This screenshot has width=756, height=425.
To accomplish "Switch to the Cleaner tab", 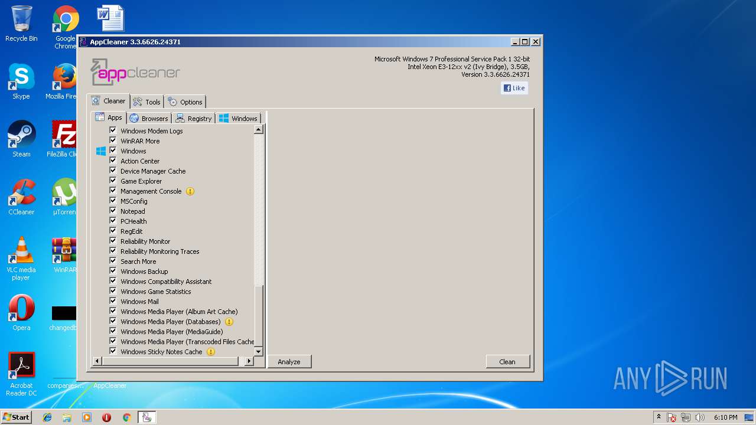I will point(108,101).
